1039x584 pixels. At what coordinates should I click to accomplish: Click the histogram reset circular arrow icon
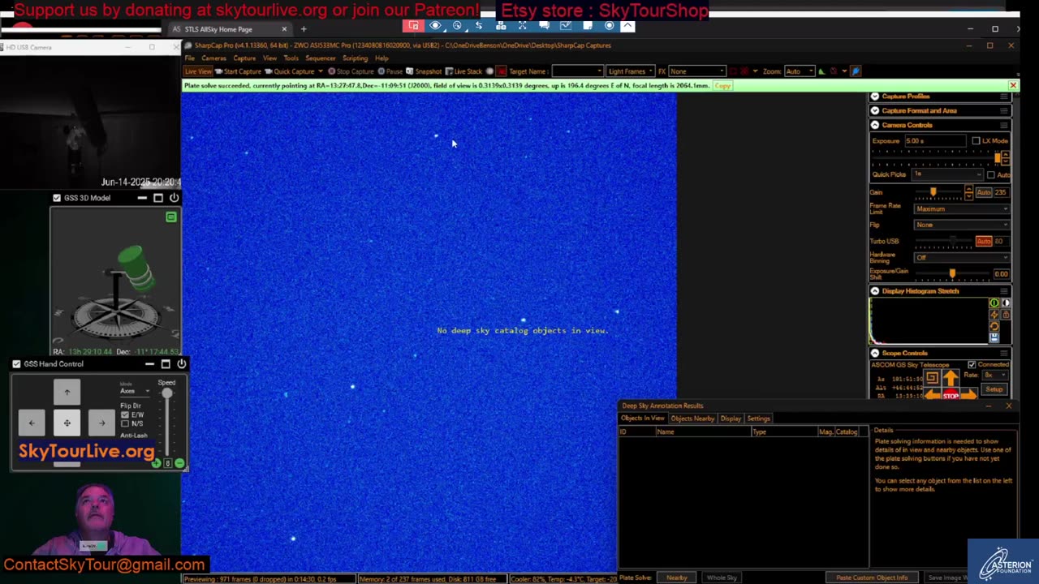point(994,326)
